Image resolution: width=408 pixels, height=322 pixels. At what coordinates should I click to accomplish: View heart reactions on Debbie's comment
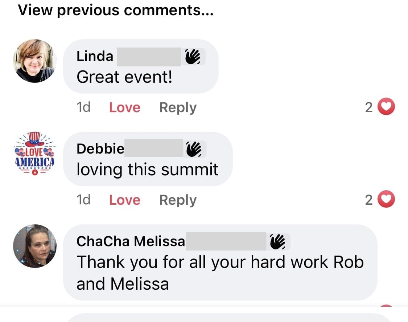point(386,199)
